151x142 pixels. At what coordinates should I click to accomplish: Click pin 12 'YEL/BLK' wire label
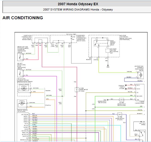point(35,133)
